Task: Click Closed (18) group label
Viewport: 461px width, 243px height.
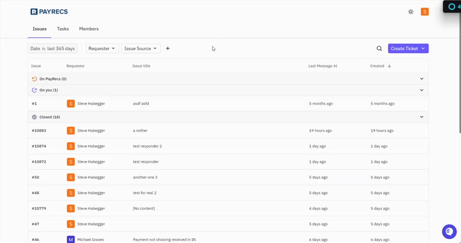Action: coord(49,117)
